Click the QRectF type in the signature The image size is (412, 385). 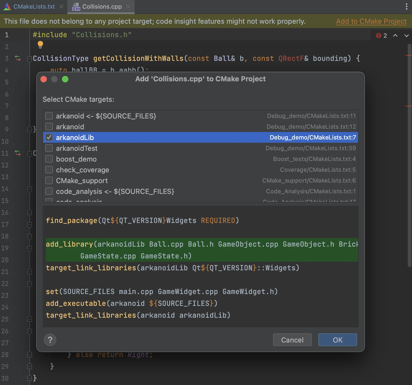(x=291, y=58)
